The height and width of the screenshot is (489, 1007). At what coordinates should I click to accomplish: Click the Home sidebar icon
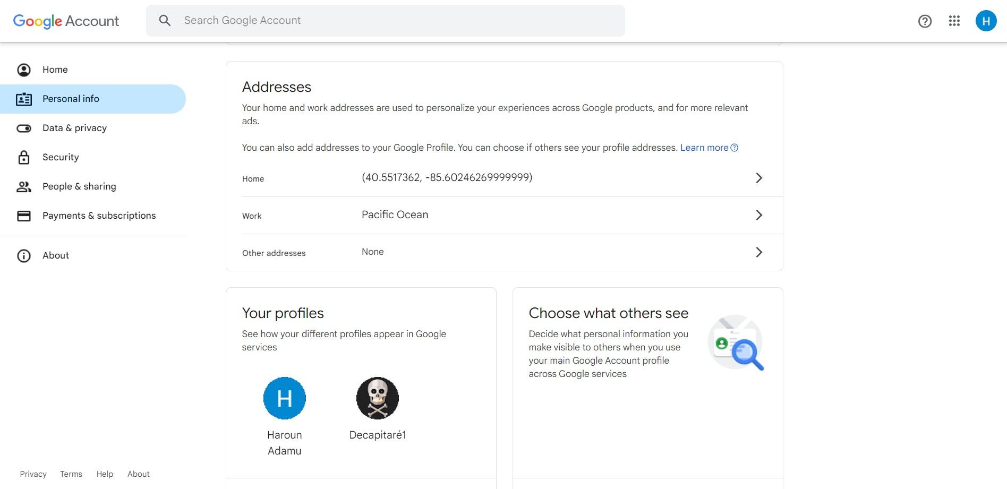click(x=23, y=70)
